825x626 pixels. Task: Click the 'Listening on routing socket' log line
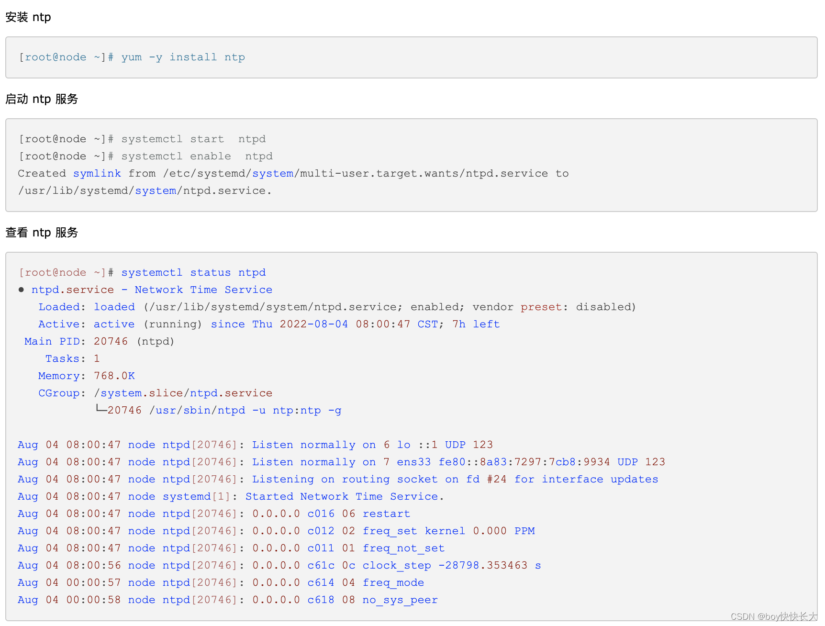338,480
